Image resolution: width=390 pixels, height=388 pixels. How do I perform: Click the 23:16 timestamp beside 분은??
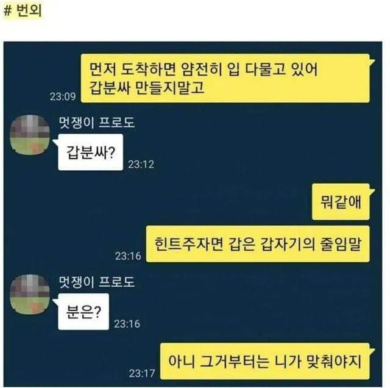point(127,324)
